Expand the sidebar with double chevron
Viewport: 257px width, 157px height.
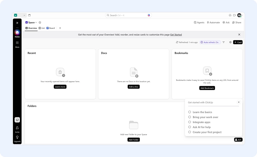17,23
